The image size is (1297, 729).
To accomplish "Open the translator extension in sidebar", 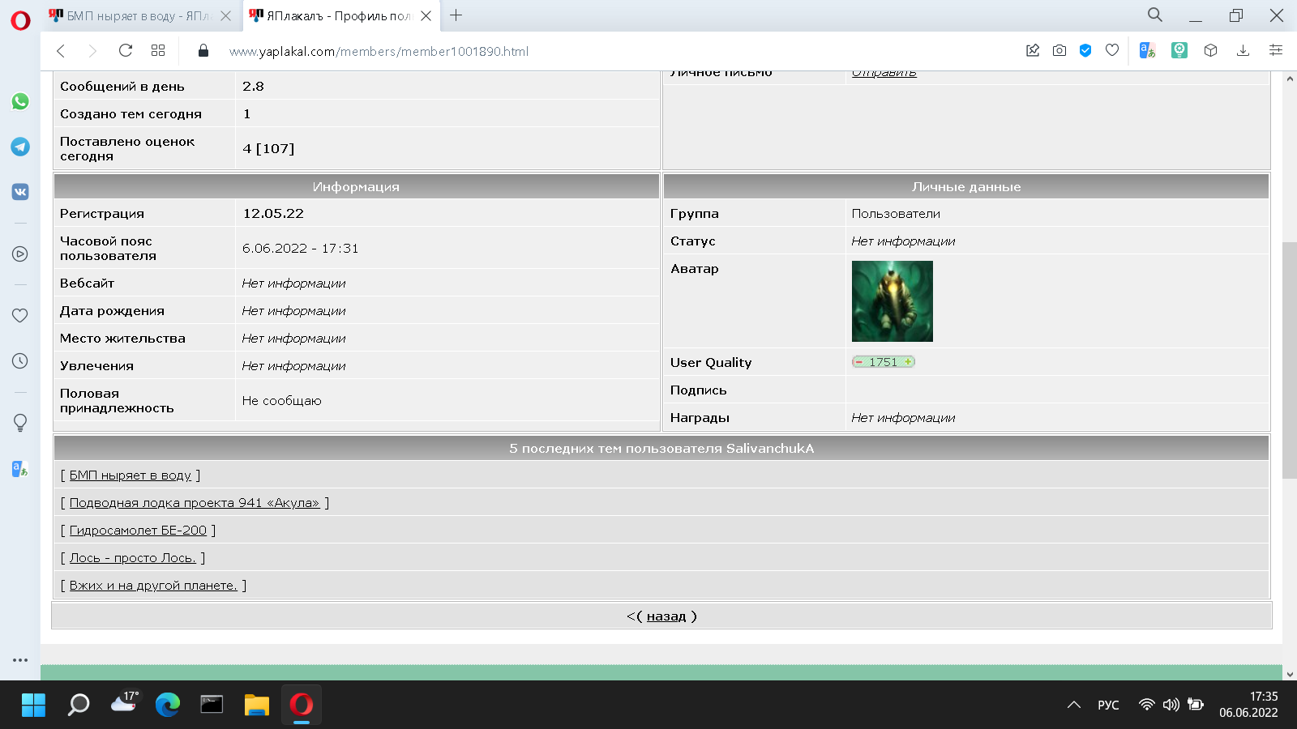I will click(20, 469).
